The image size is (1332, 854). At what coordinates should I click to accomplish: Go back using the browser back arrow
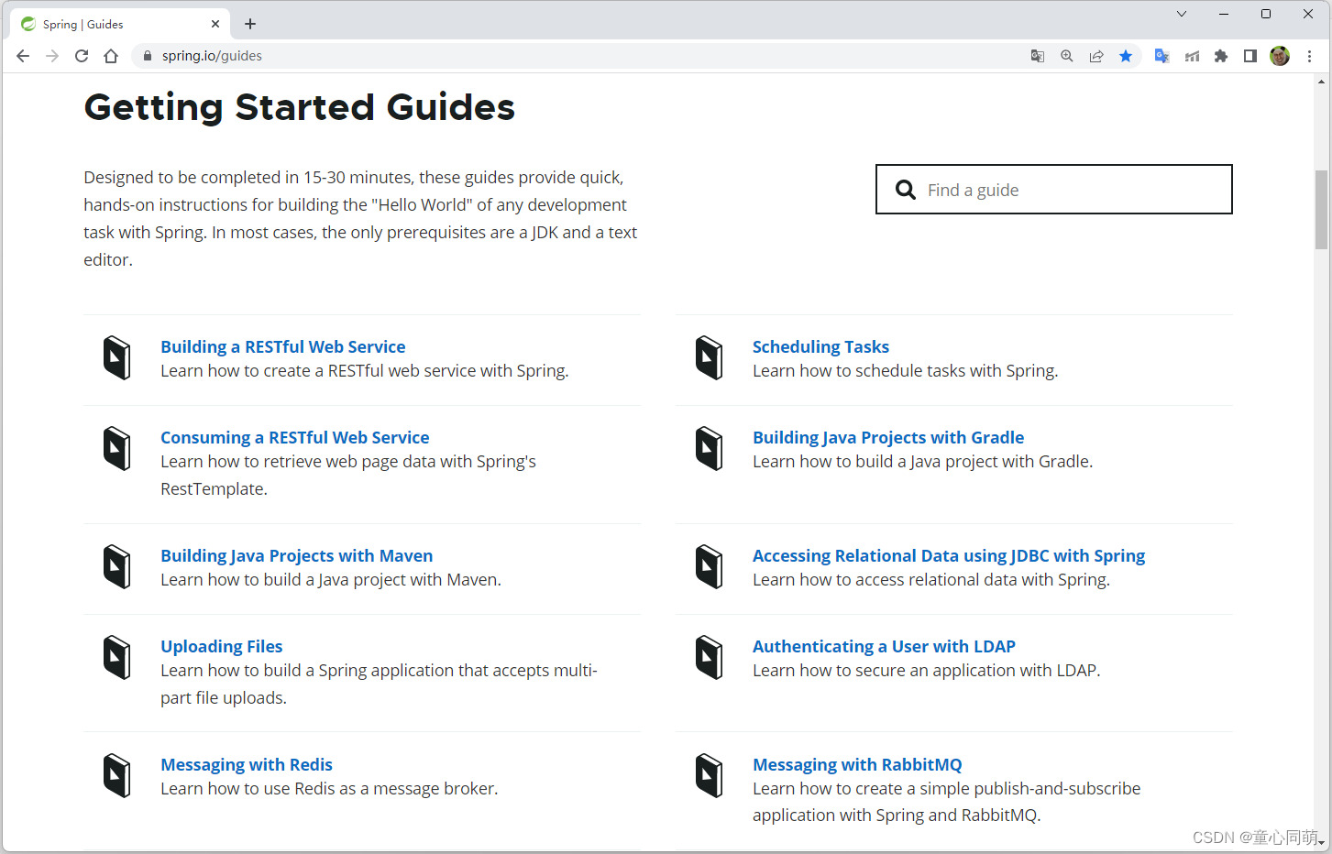click(23, 56)
